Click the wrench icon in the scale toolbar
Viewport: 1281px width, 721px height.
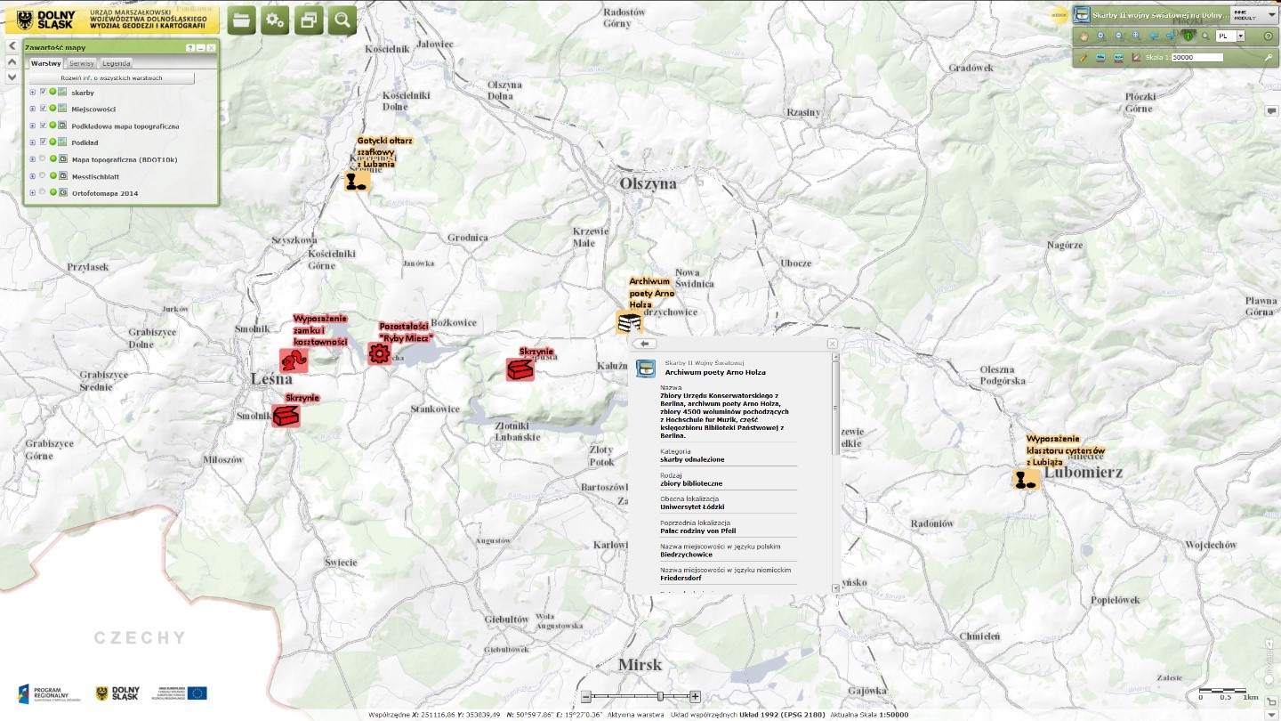[x=1269, y=55]
